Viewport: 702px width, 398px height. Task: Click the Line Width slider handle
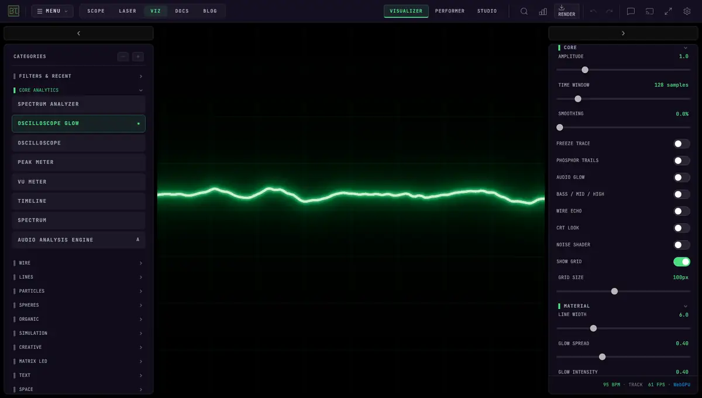(593, 328)
